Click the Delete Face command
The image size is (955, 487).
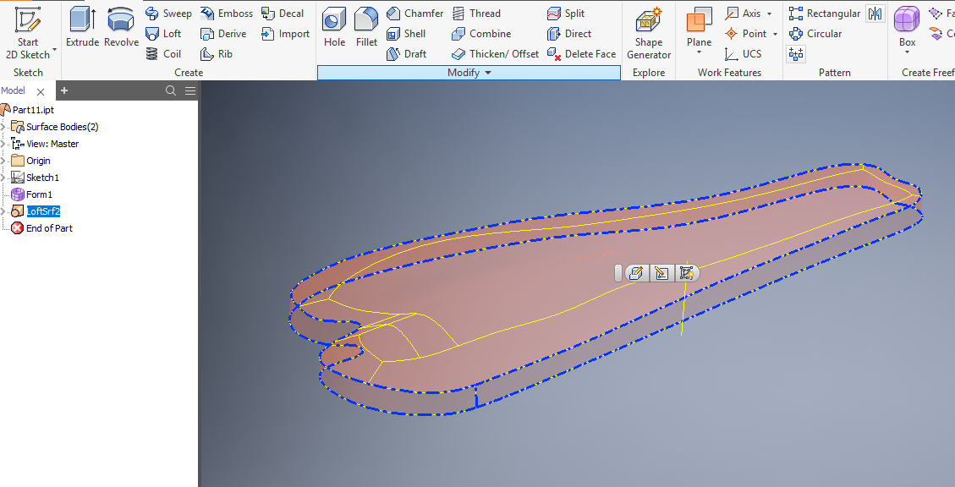581,53
